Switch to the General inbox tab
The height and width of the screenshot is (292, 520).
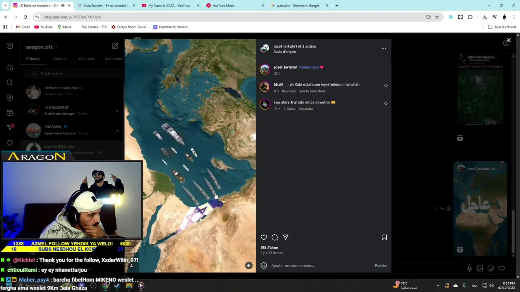pos(60,59)
